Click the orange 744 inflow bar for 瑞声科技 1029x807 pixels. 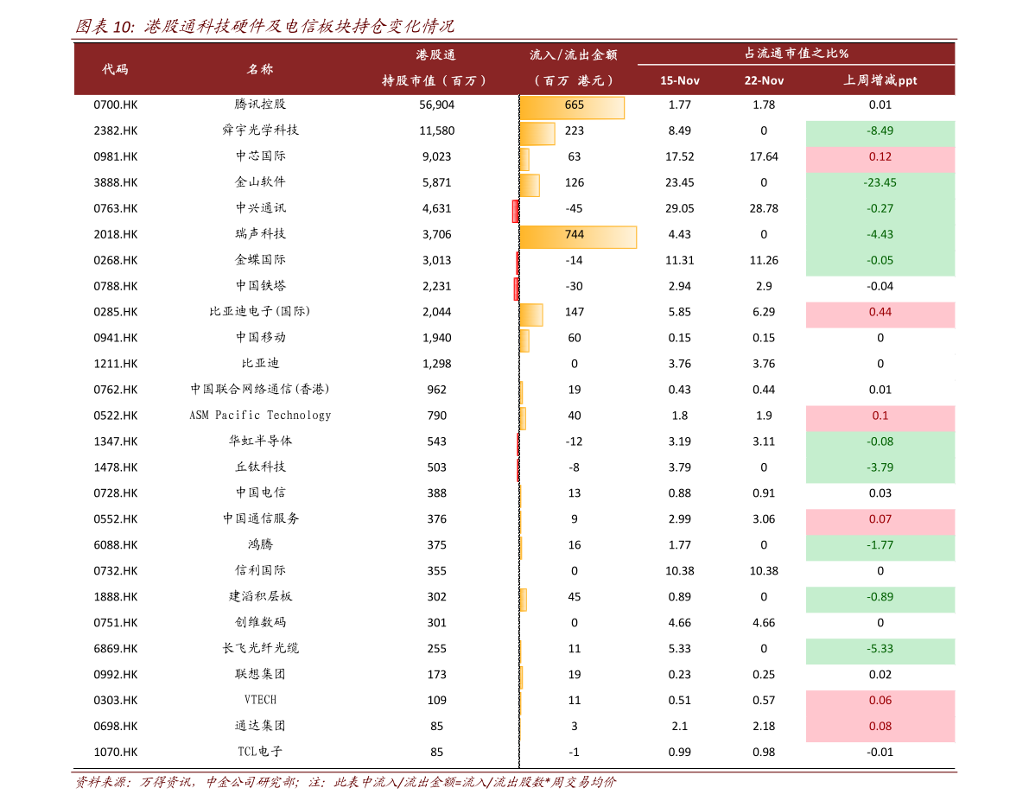(576, 236)
